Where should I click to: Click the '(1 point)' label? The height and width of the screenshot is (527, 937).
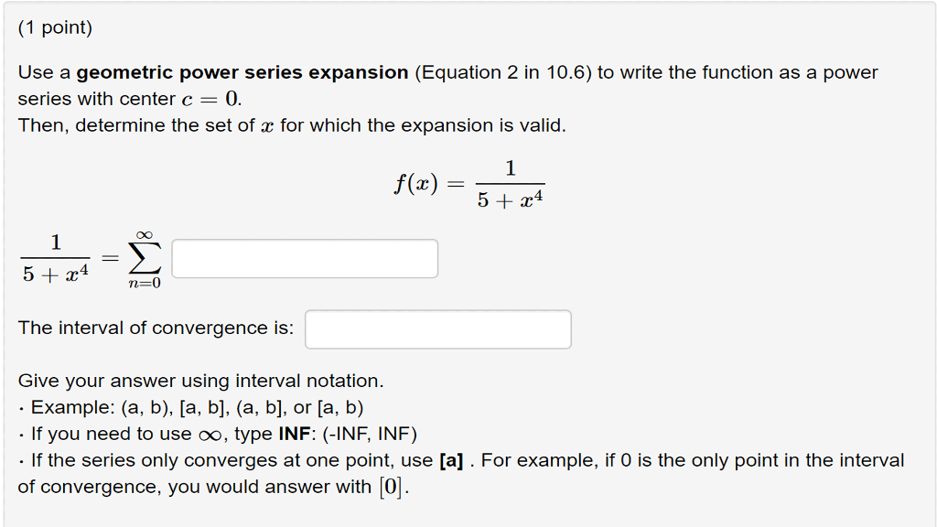[x=55, y=27]
